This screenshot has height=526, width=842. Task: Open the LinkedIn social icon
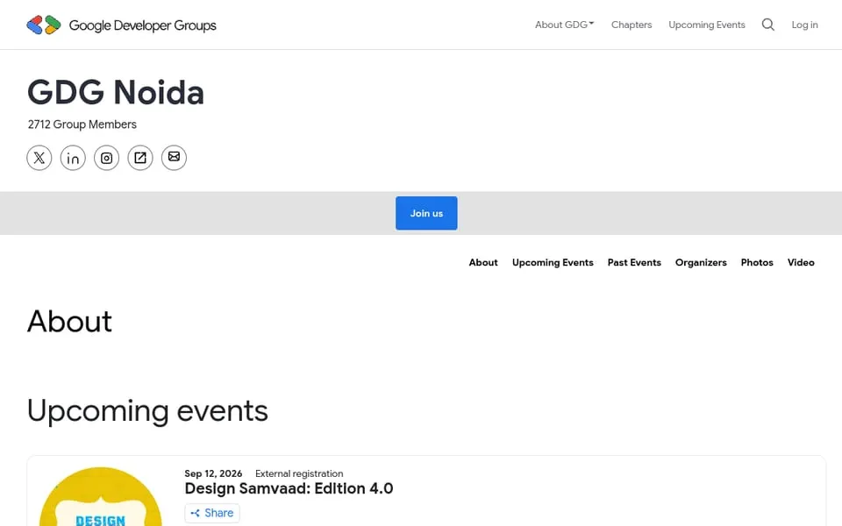(73, 158)
